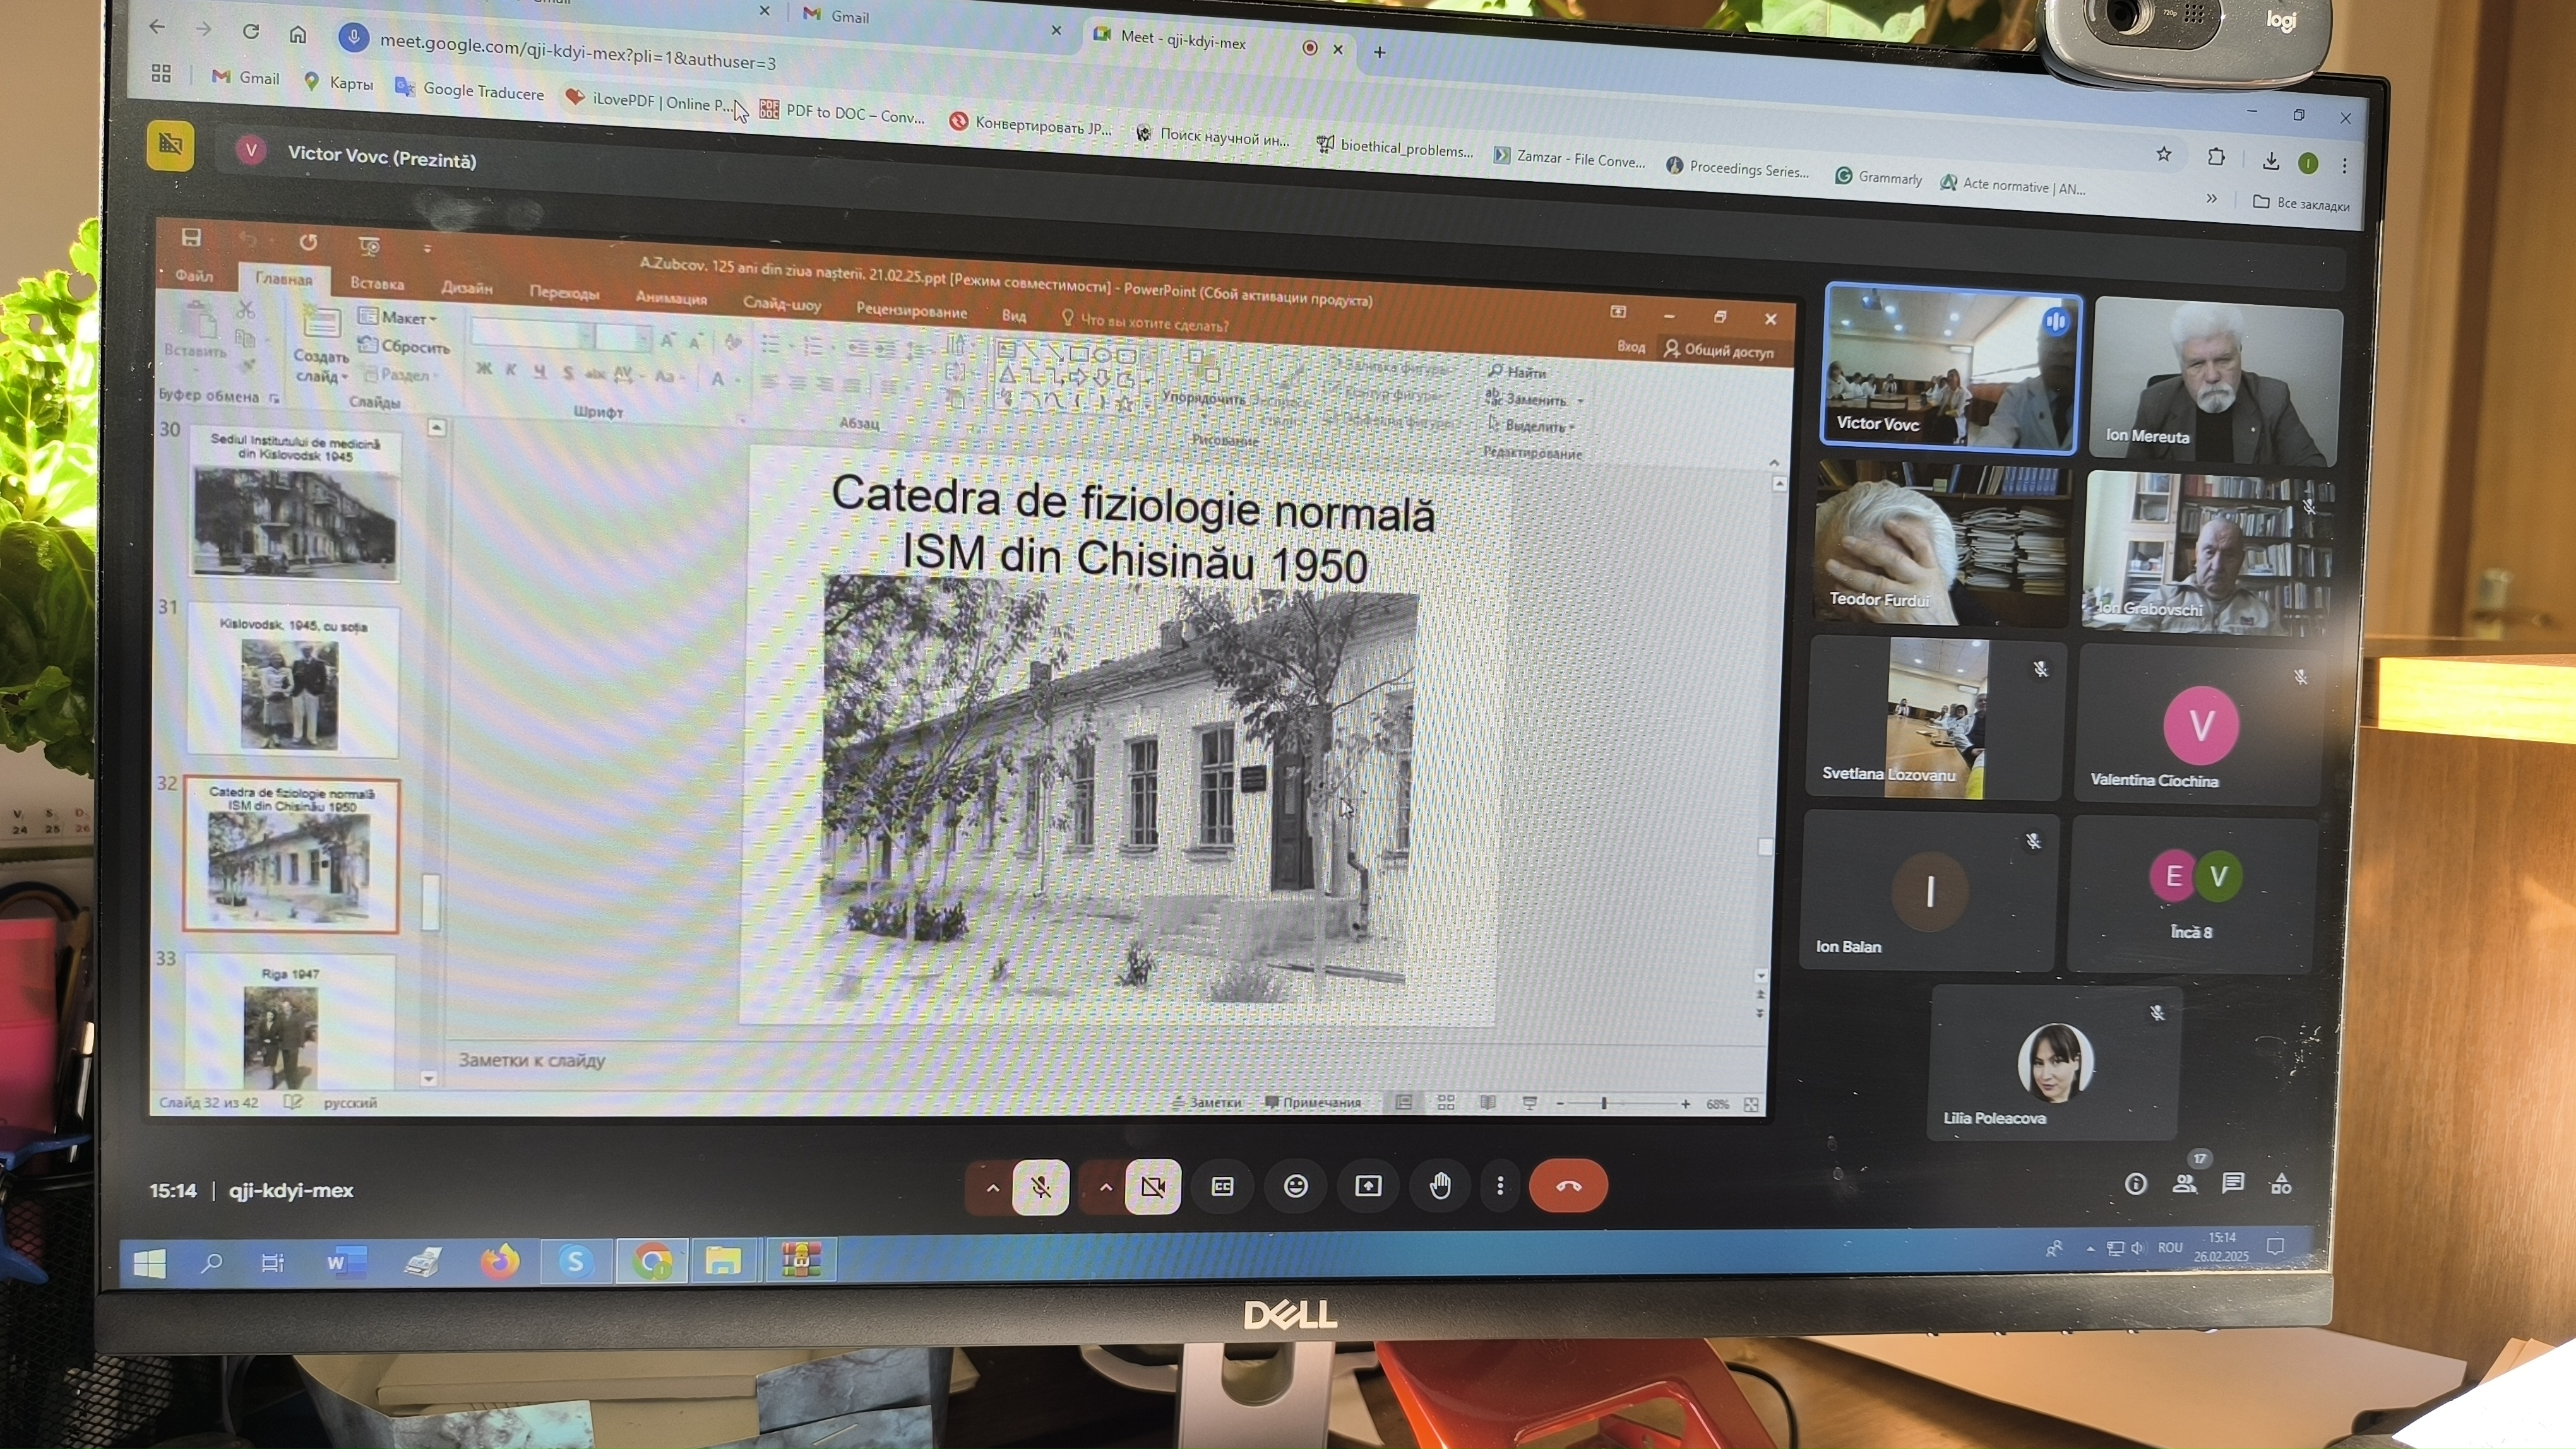Screen dimensions: 2576x1449
Task: Open the chat panel icon
Action: (2232, 1183)
